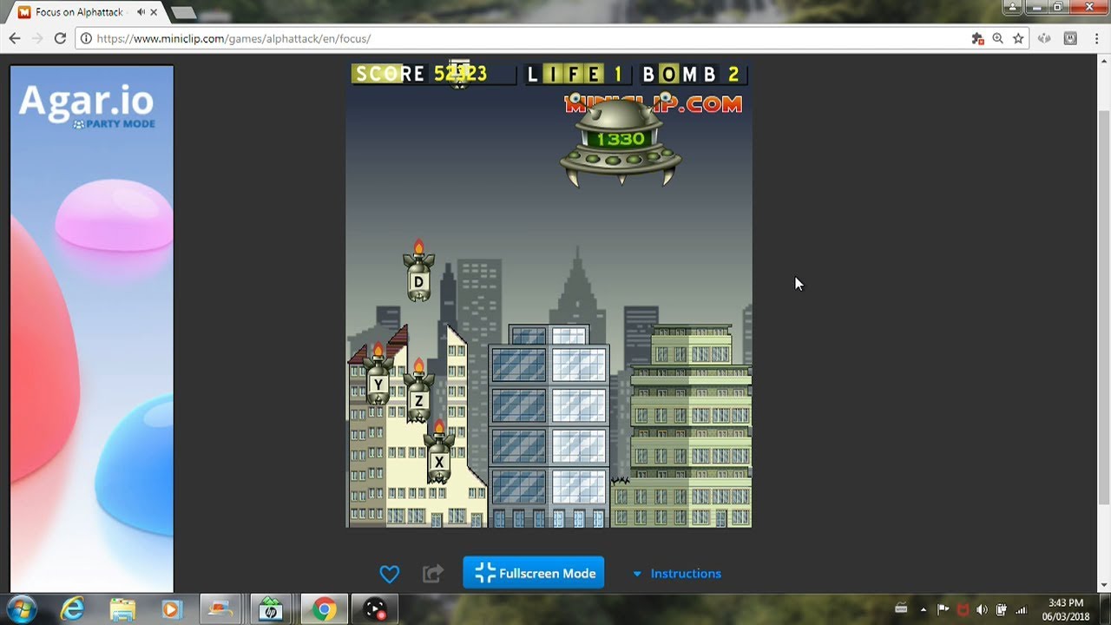Viewport: 1111px width, 625px height.
Task: Open Google Chrome from the taskbar
Action: [324, 609]
